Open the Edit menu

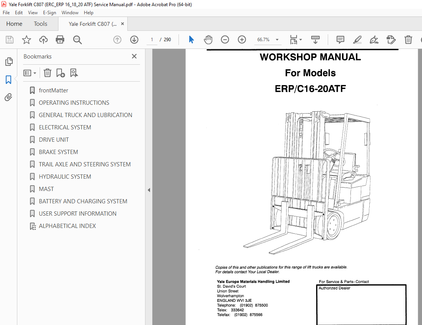pos(19,13)
